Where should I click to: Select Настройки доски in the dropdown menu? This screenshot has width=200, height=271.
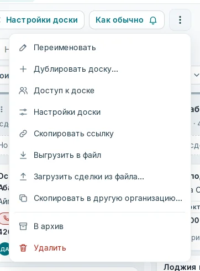pos(100,112)
